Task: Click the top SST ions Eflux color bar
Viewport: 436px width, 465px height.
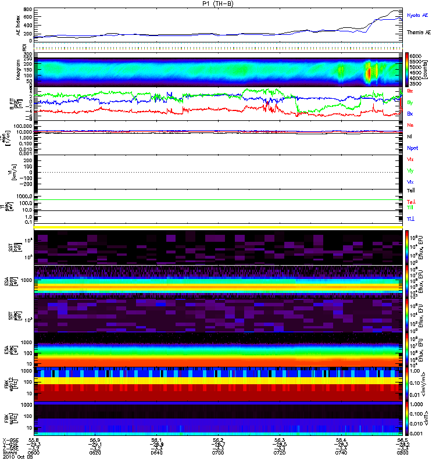Action: (x=407, y=247)
